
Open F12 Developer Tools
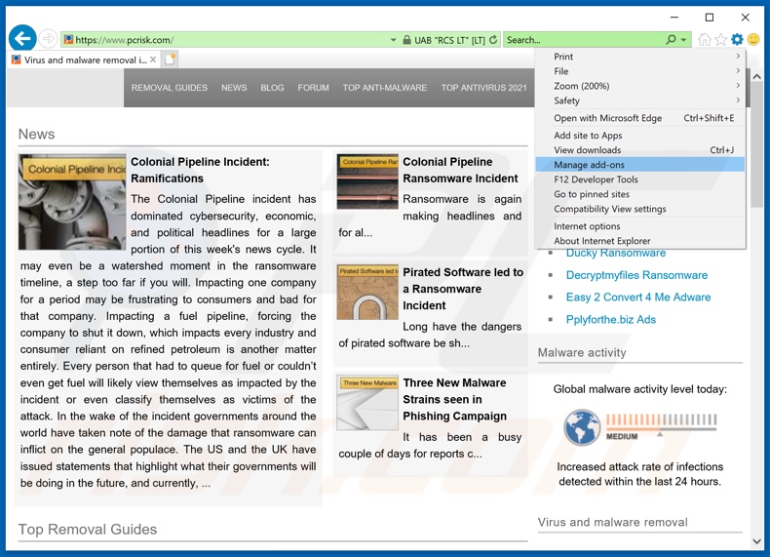pos(639,179)
